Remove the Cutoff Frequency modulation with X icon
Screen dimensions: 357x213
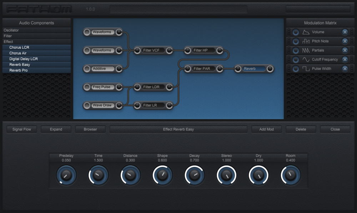(x=345, y=59)
